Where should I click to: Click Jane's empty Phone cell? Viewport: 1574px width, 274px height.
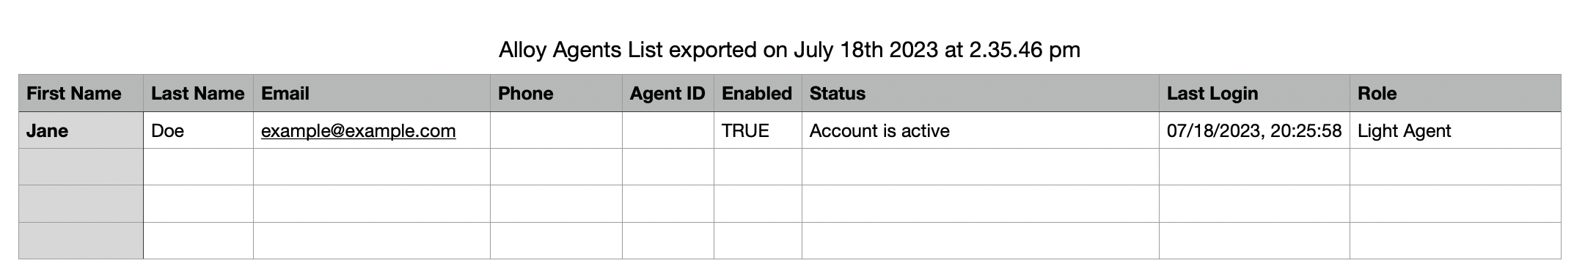556,130
